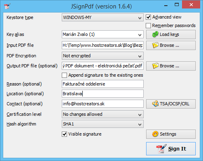Click the TSA/OCSP/CRL clock icon
Screen dimensions: 203x161
point(155,104)
